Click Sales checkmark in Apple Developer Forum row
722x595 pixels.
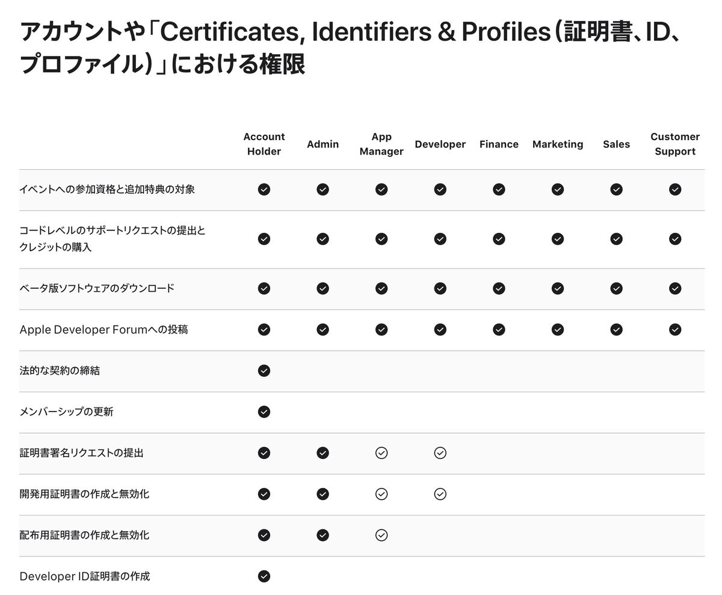point(616,329)
